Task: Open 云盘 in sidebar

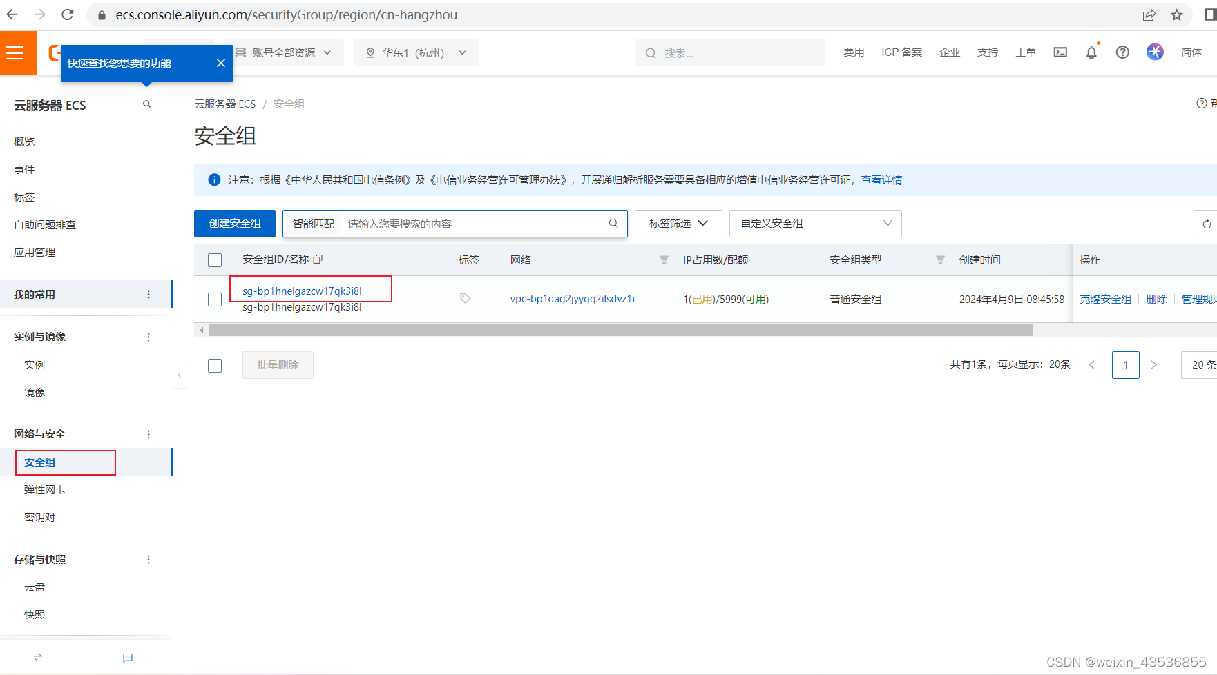Action: coord(35,587)
